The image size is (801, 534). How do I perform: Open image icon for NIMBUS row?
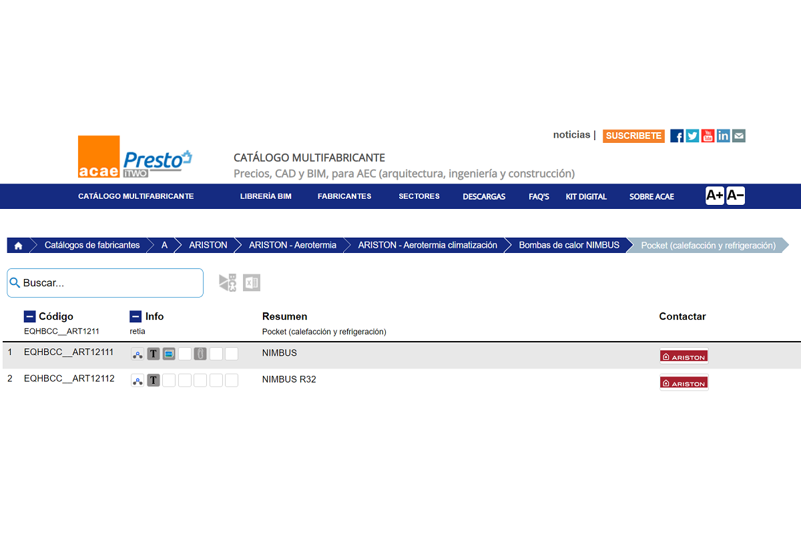click(x=169, y=354)
